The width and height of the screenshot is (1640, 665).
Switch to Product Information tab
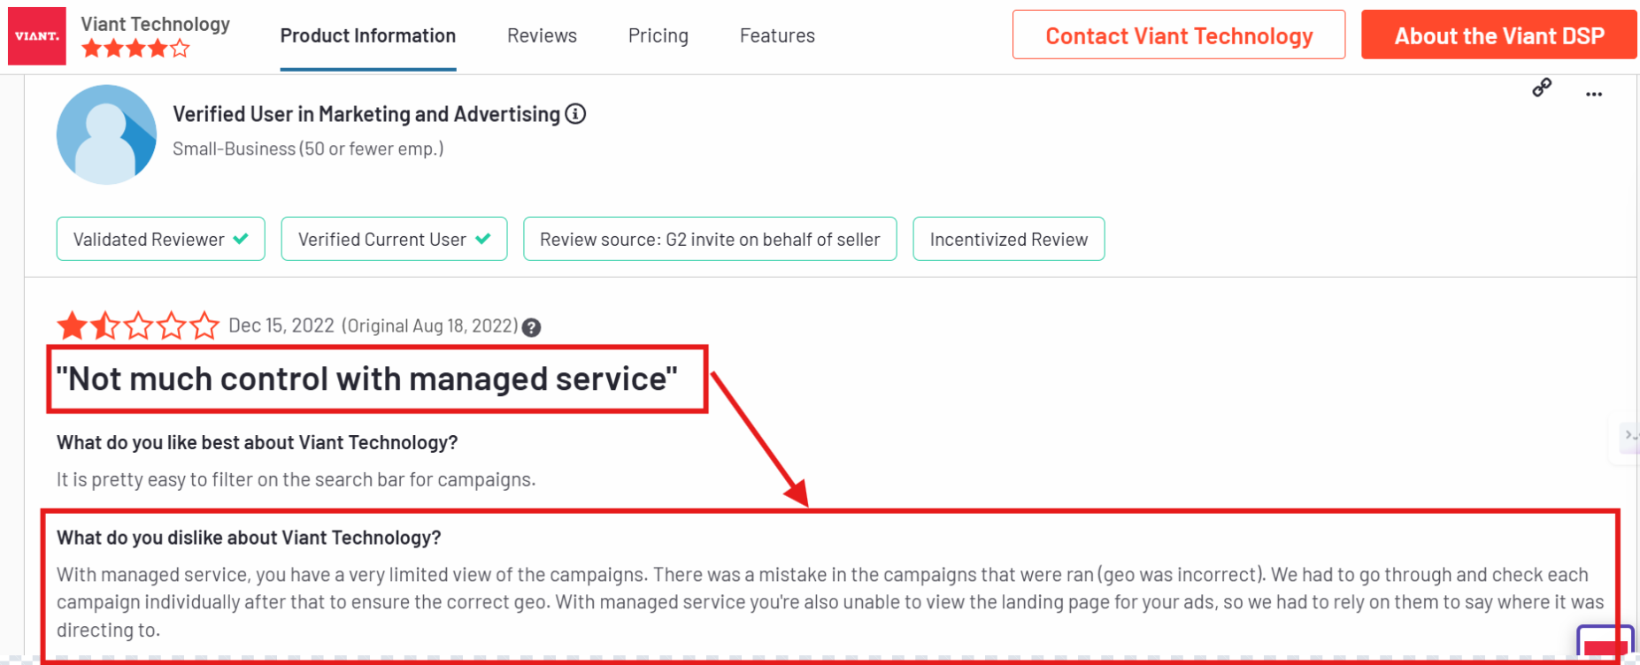pyautogui.click(x=368, y=36)
